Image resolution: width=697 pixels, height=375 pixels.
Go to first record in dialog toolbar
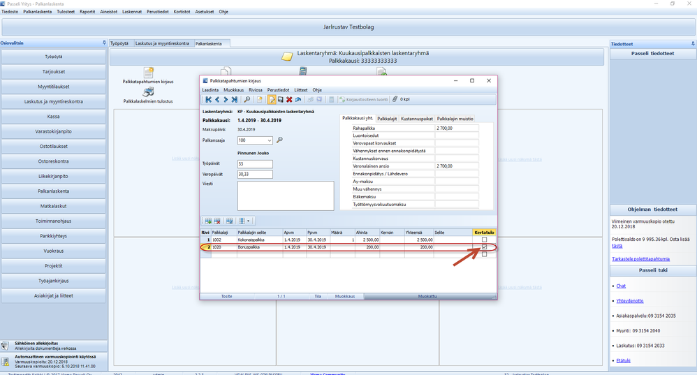click(208, 100)
